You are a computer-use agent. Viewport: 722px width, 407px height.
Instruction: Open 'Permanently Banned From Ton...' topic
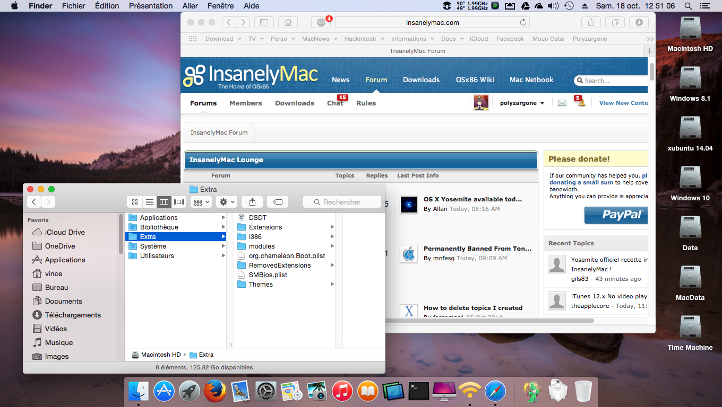477,249
